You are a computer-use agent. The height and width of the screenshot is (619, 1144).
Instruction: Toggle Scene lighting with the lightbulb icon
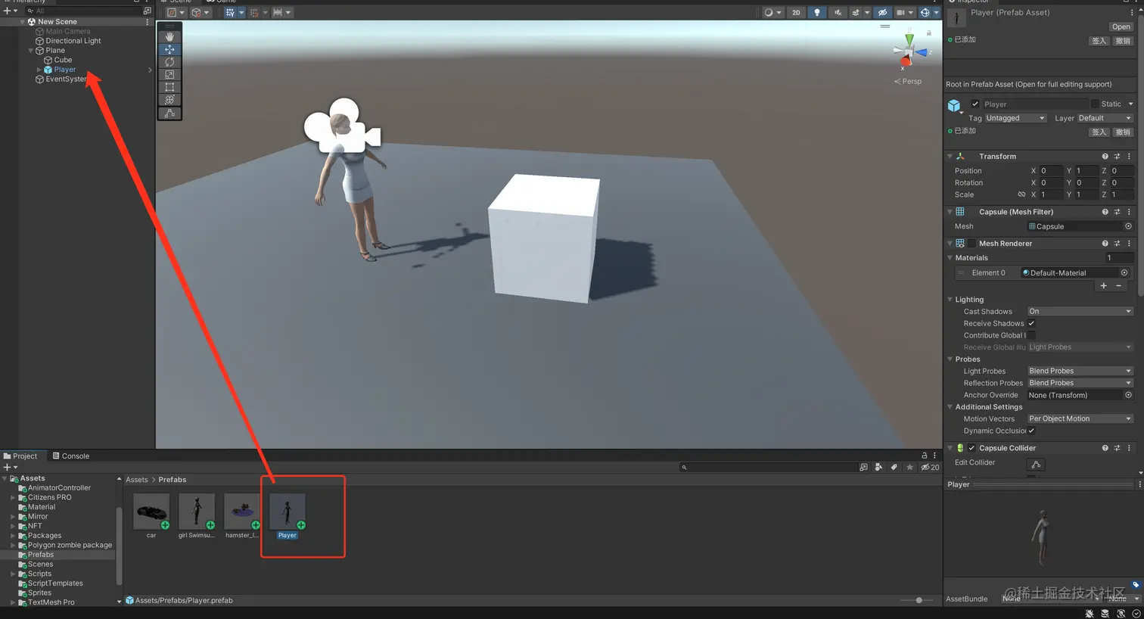tap(816, 12)
